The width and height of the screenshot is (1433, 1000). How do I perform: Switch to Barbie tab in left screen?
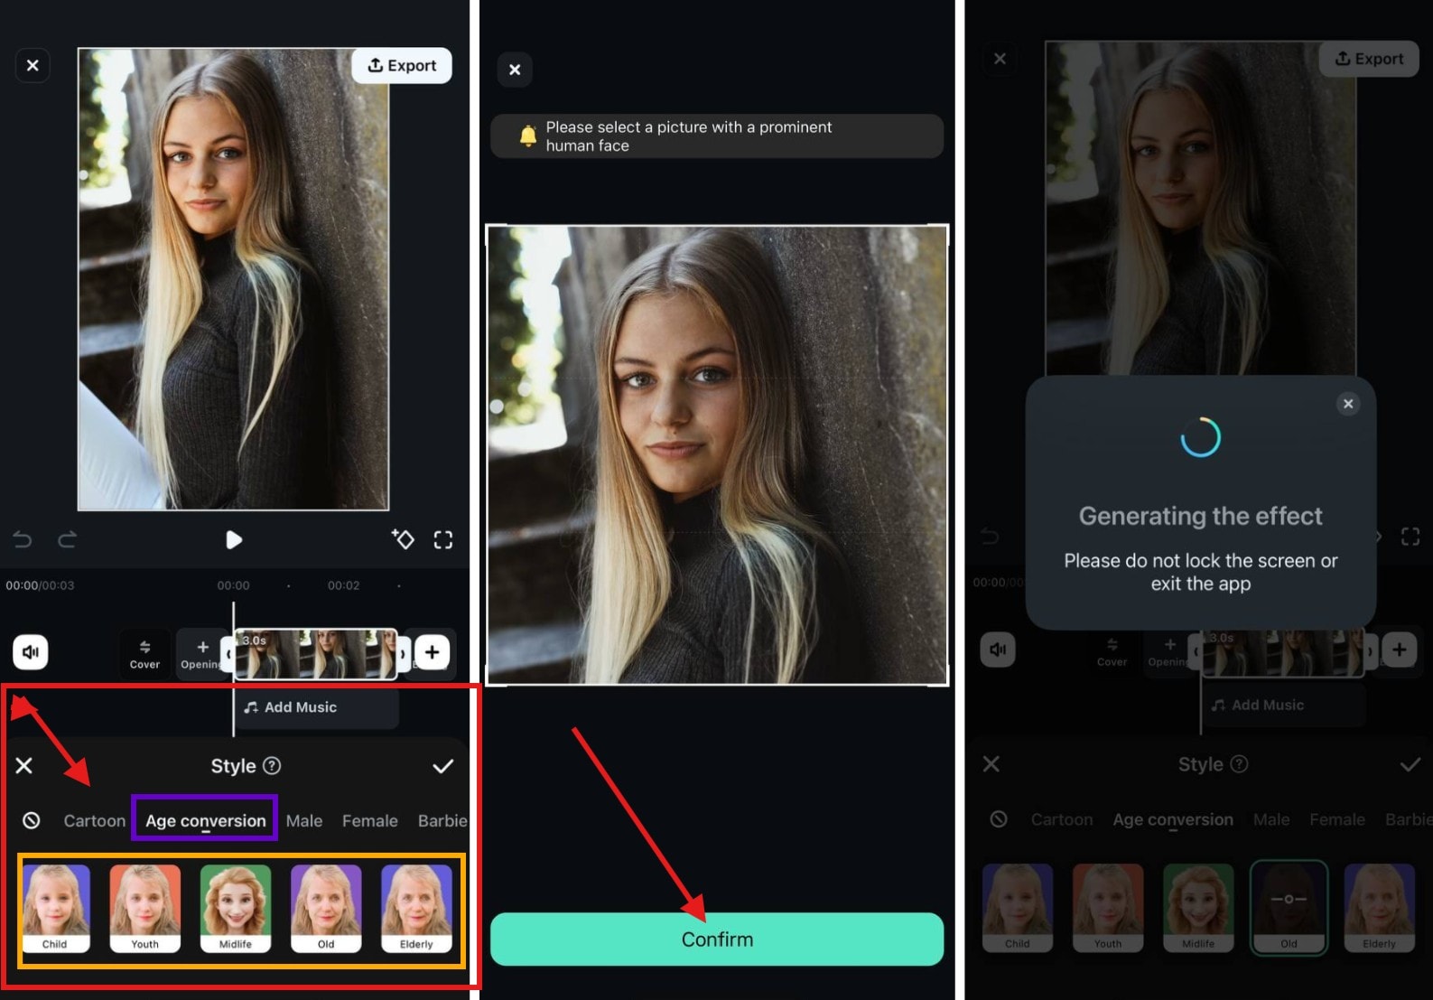(x=442, y=820)
